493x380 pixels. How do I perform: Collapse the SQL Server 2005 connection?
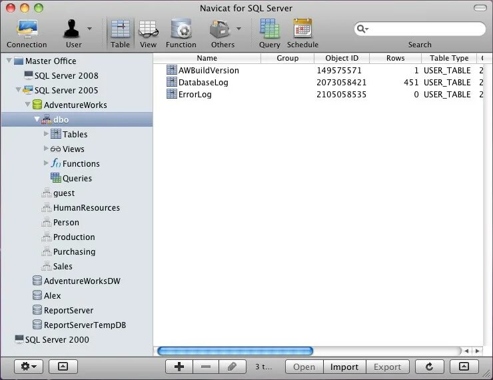pos(19,89)
